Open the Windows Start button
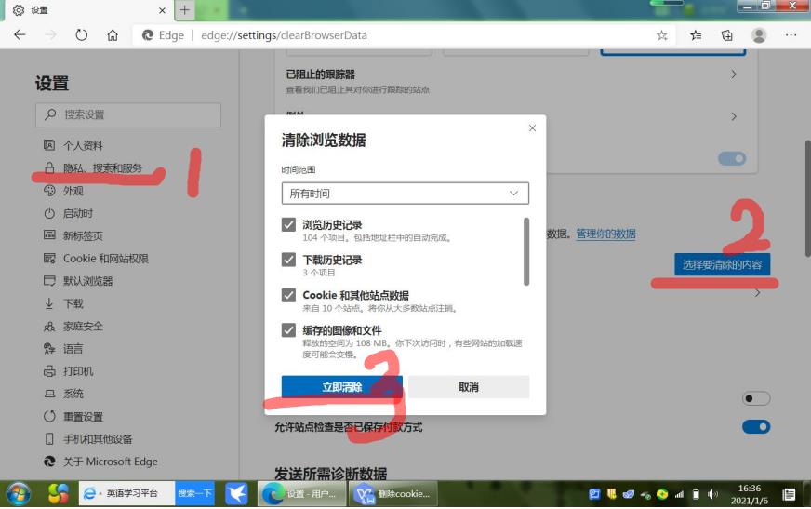 (x=19, y=493)
